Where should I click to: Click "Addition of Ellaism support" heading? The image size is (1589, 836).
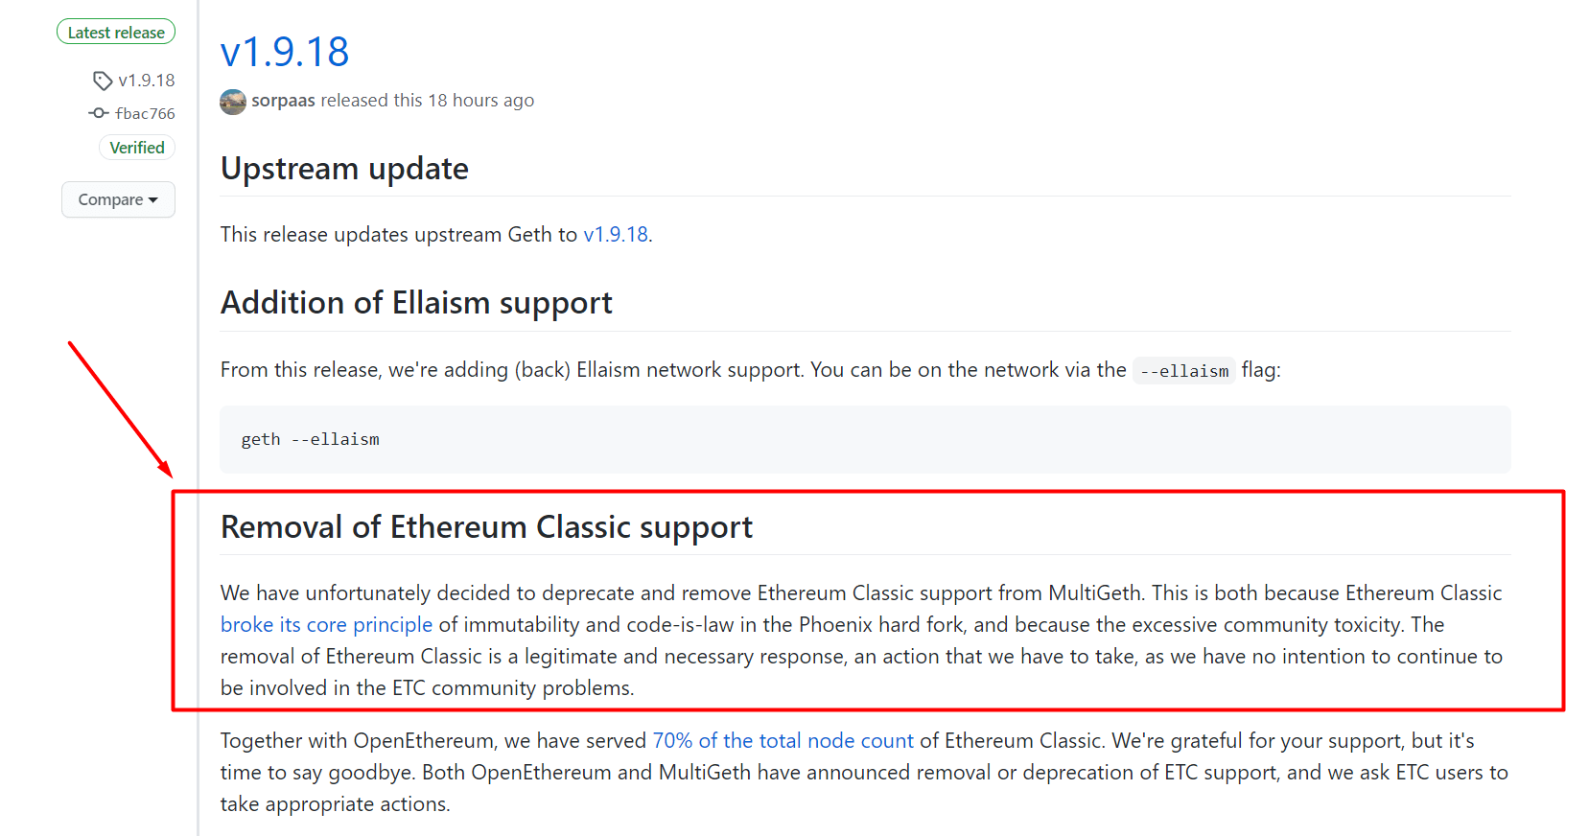click(416, 303)
